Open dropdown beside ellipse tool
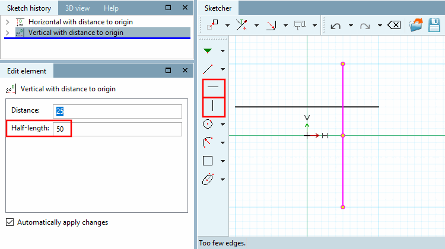The image size is (445, 249). point(223,179)
